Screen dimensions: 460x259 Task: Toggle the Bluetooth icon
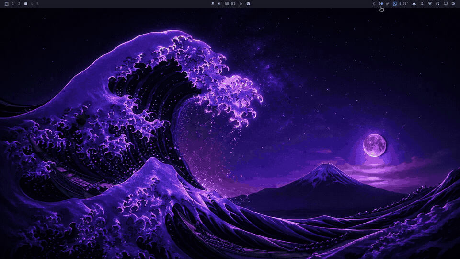coord(422,4)
